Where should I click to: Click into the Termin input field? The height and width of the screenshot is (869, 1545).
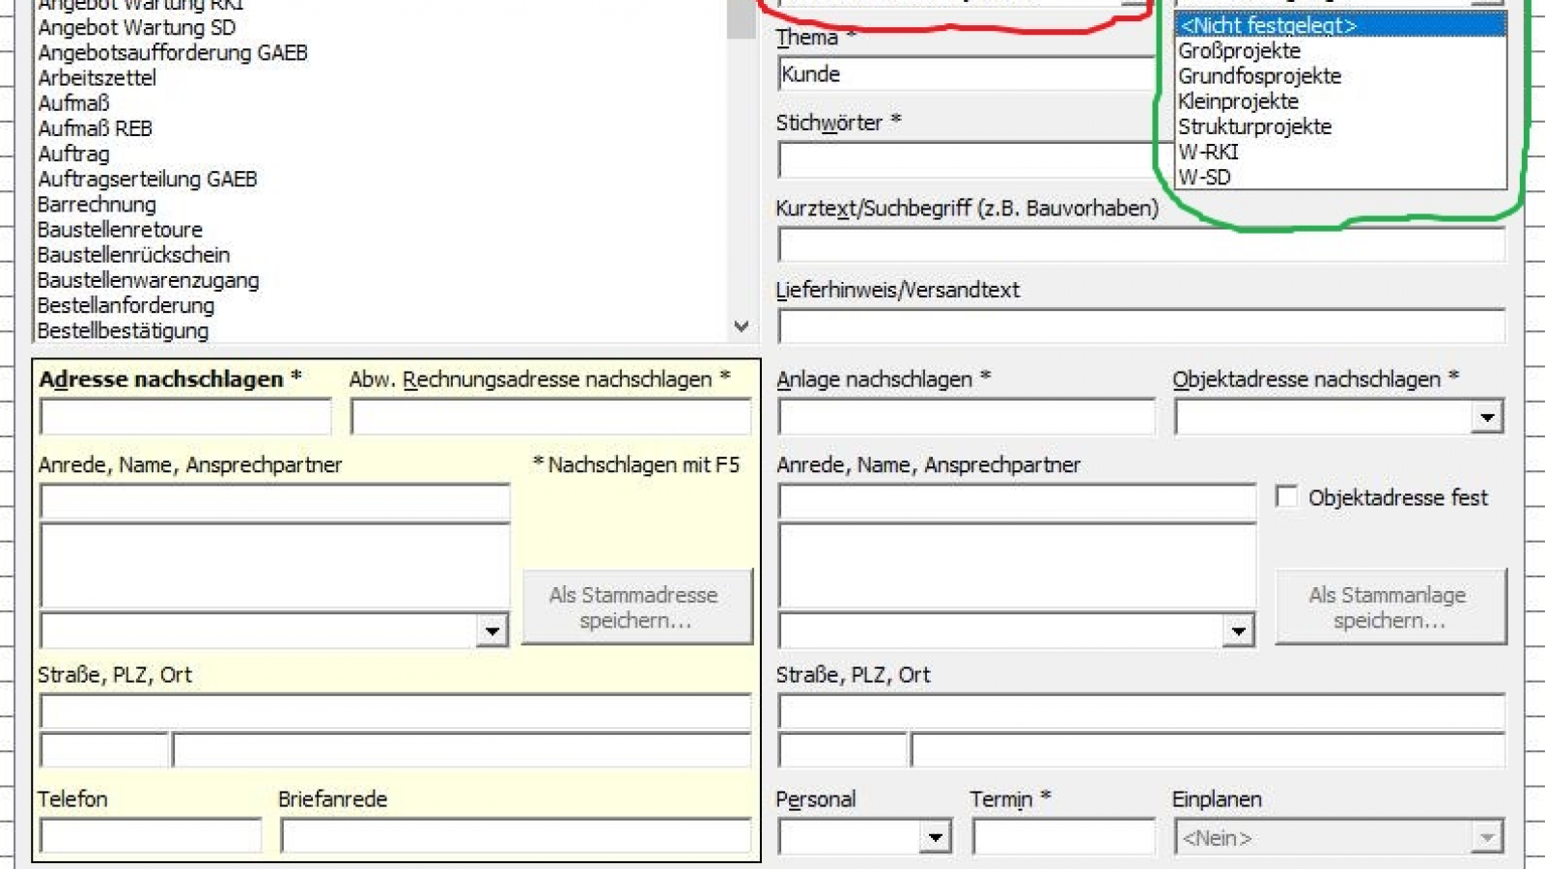[x=1062, y=836]
